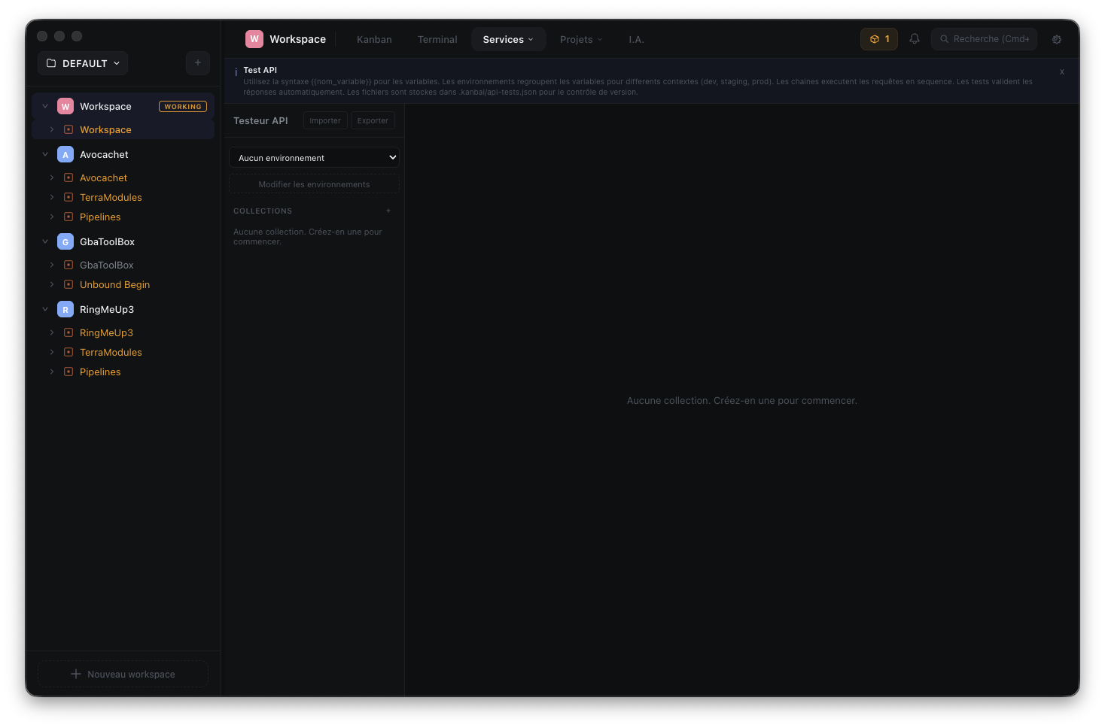Open the Aucun environnement dropdown
1105x728 pixels.
point(314,157)
